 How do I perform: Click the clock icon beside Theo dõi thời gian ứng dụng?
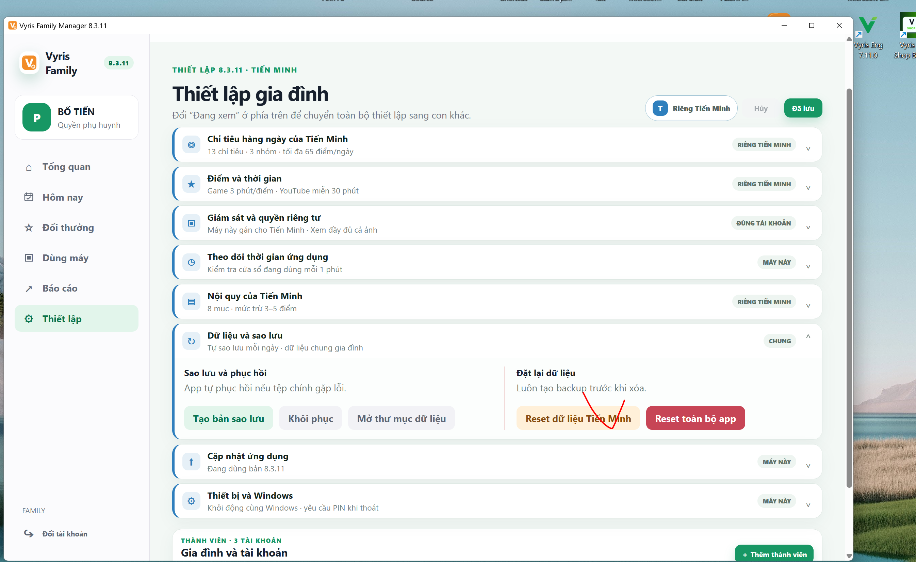(x=192, y=262)
